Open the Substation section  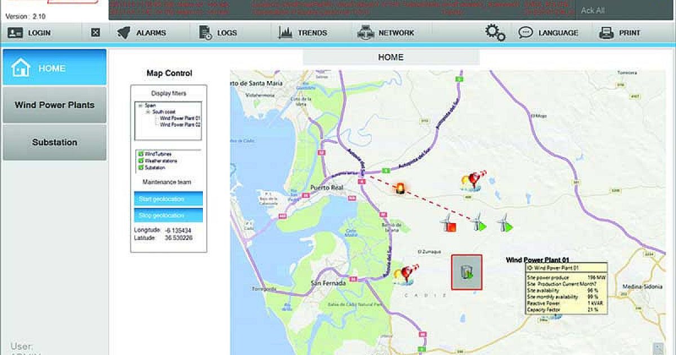tap(55, 142)
